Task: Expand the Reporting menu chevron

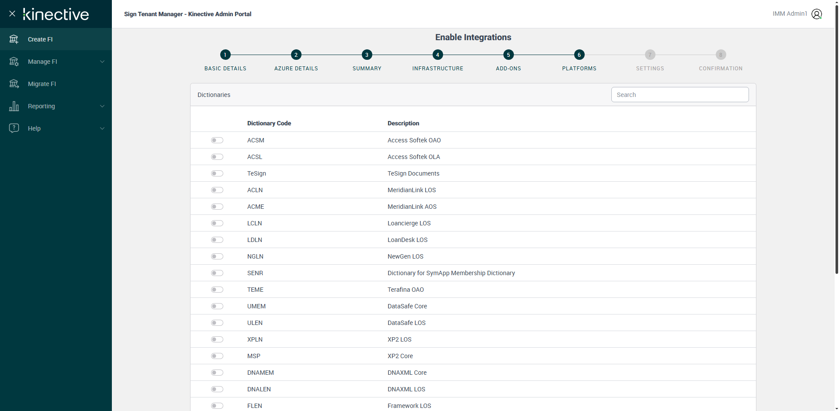Action: pos(102,106)
